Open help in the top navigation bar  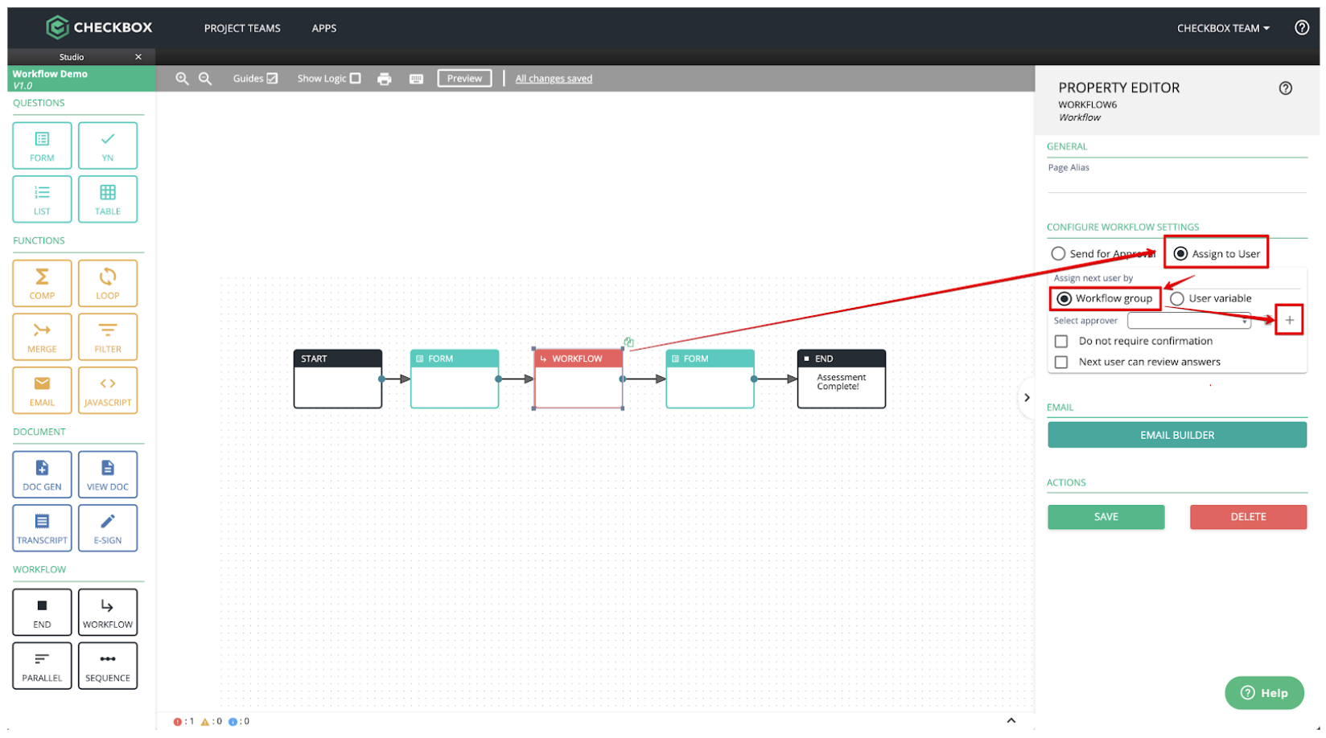pyautogui.click(x=1301, y=27)
